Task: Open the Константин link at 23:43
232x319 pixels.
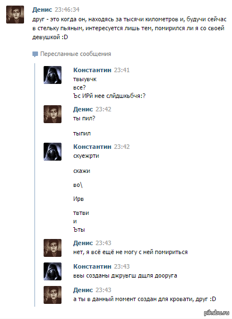Action: click(x=92, y=266)
